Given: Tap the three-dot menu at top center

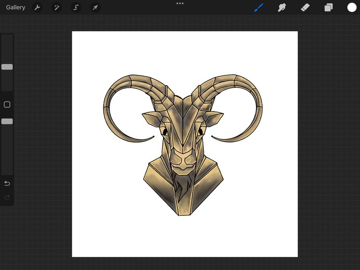Looking at the screenshot, I should [180, 3].
